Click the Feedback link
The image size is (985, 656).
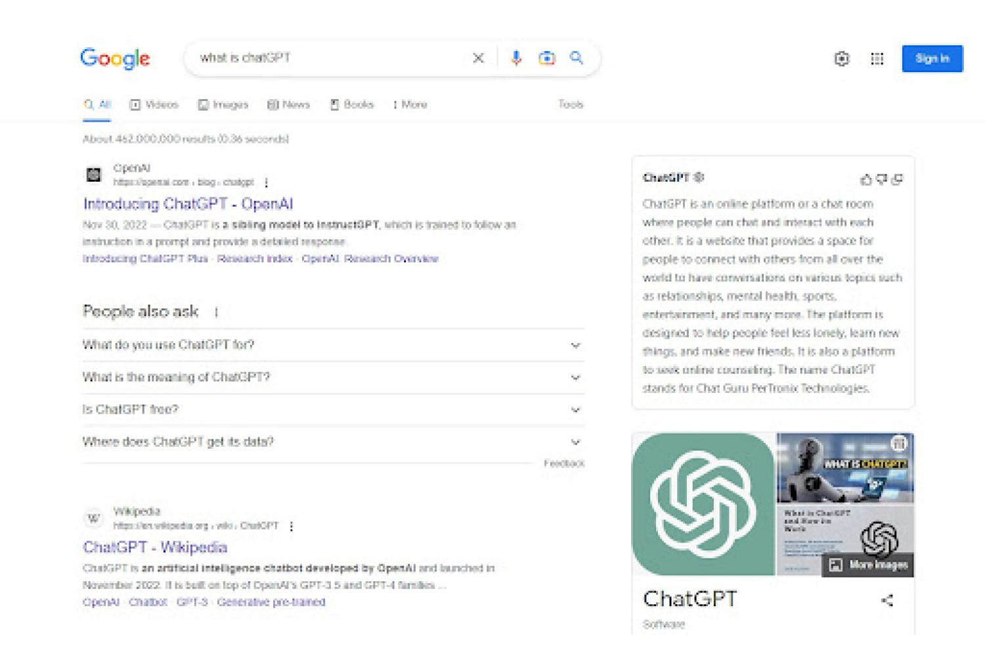564,463
